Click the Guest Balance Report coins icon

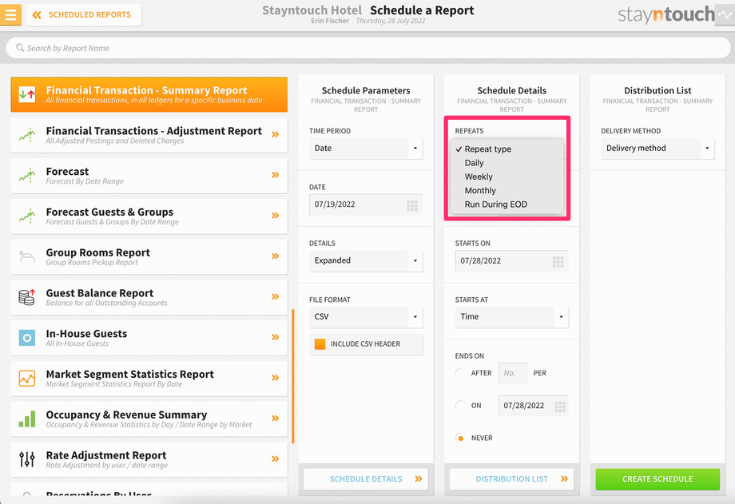26,297
